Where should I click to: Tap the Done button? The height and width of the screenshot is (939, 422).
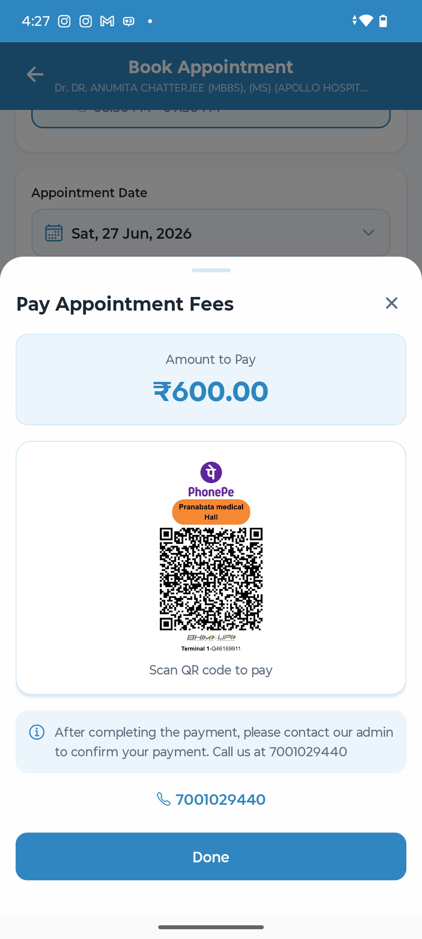tap(211, 856)
